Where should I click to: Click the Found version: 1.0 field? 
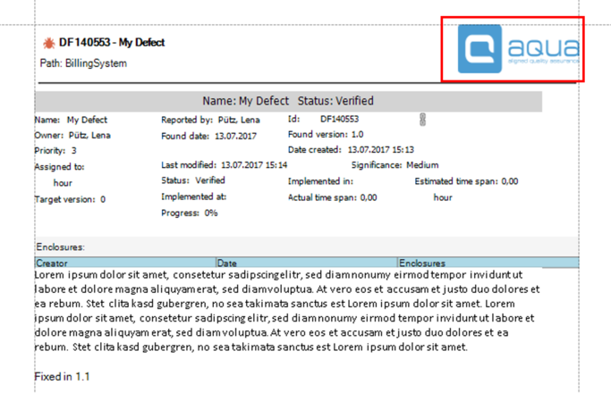pos(326,135)
